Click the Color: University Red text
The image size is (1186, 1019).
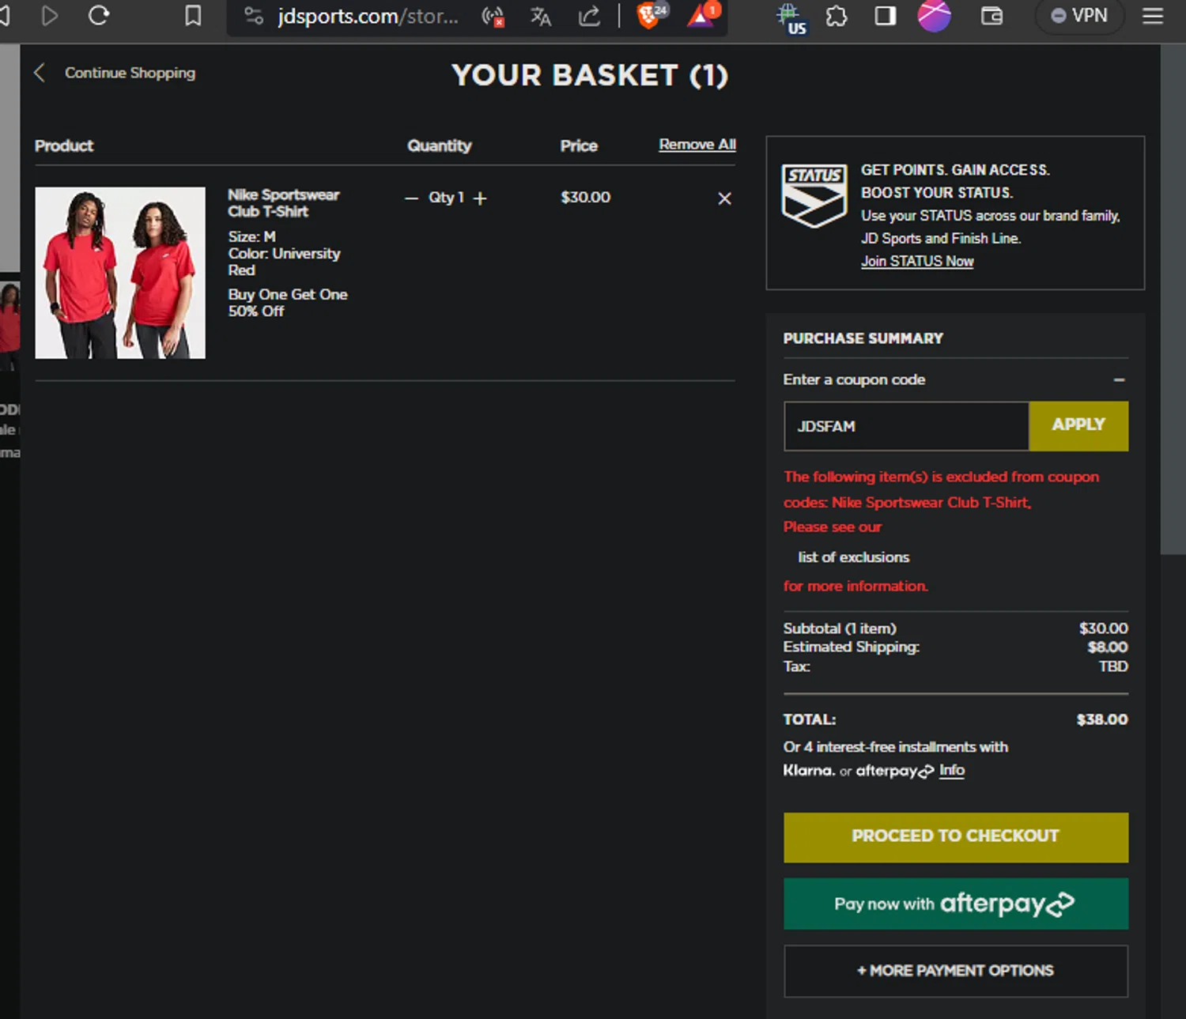pyautogui.click(x=284, y=262)
